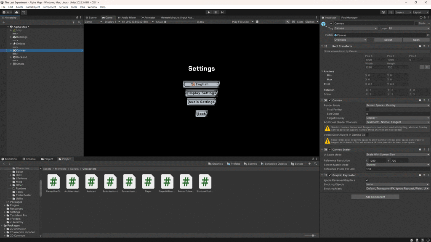Open the GameObject menu
The height and width of the screenshot is (242, 431).
point(32,7)
